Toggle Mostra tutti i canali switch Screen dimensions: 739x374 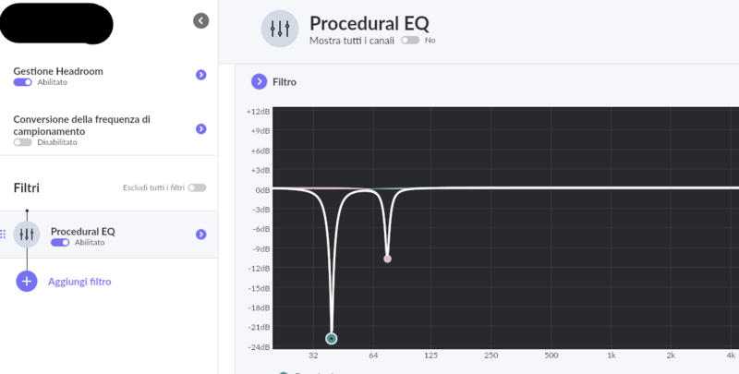[410, 41]
